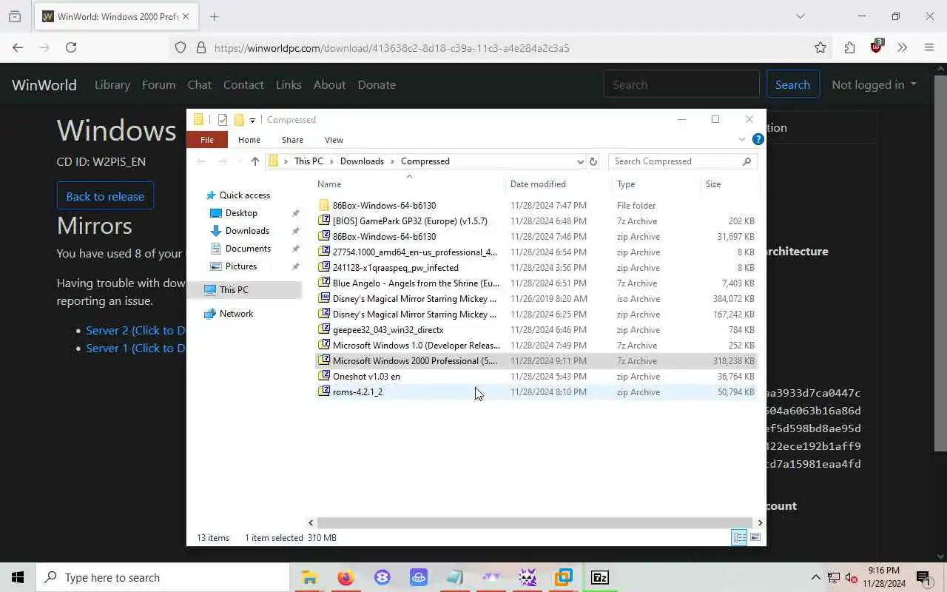The image size is (947, 592).
Task: Select the Oneshot v1.03 en archive
Action: click(536, 377)
